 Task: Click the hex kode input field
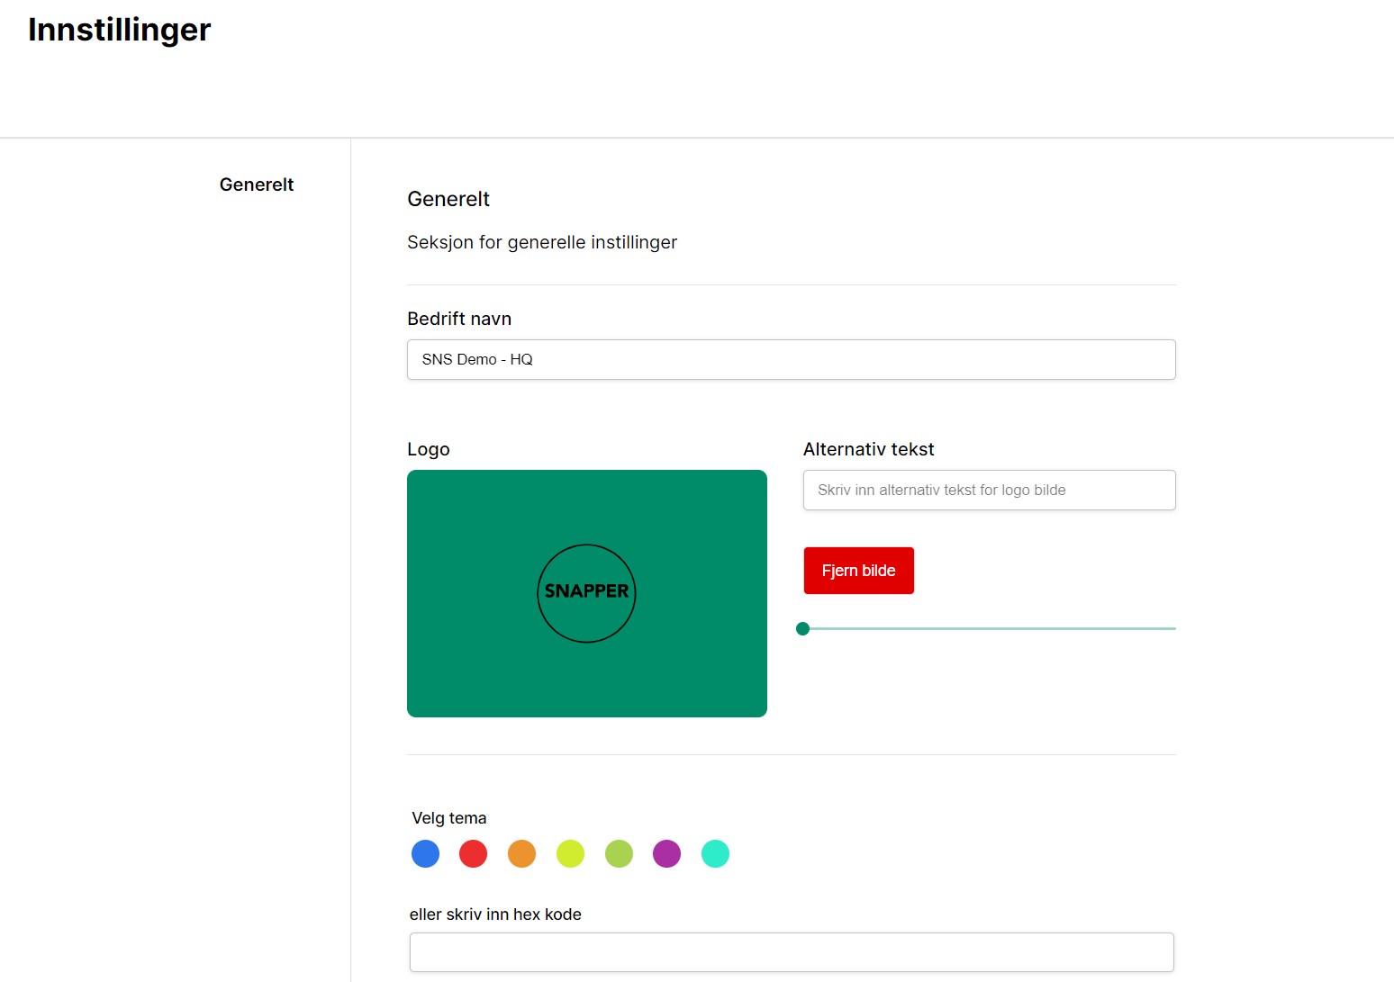[x=791, y=951]
